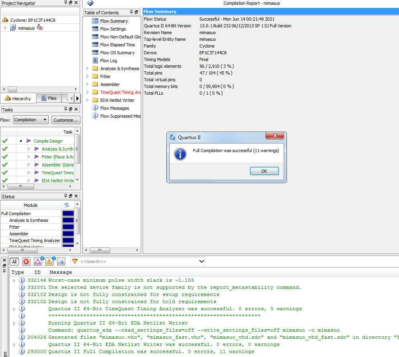Pin the Project Navigator panel
399x357 pixels.
(65, 3)
